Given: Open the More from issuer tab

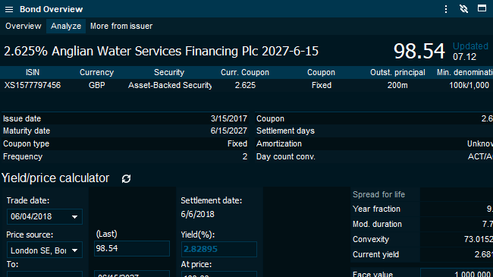Looking at the screenshot, I should point(121,26).
